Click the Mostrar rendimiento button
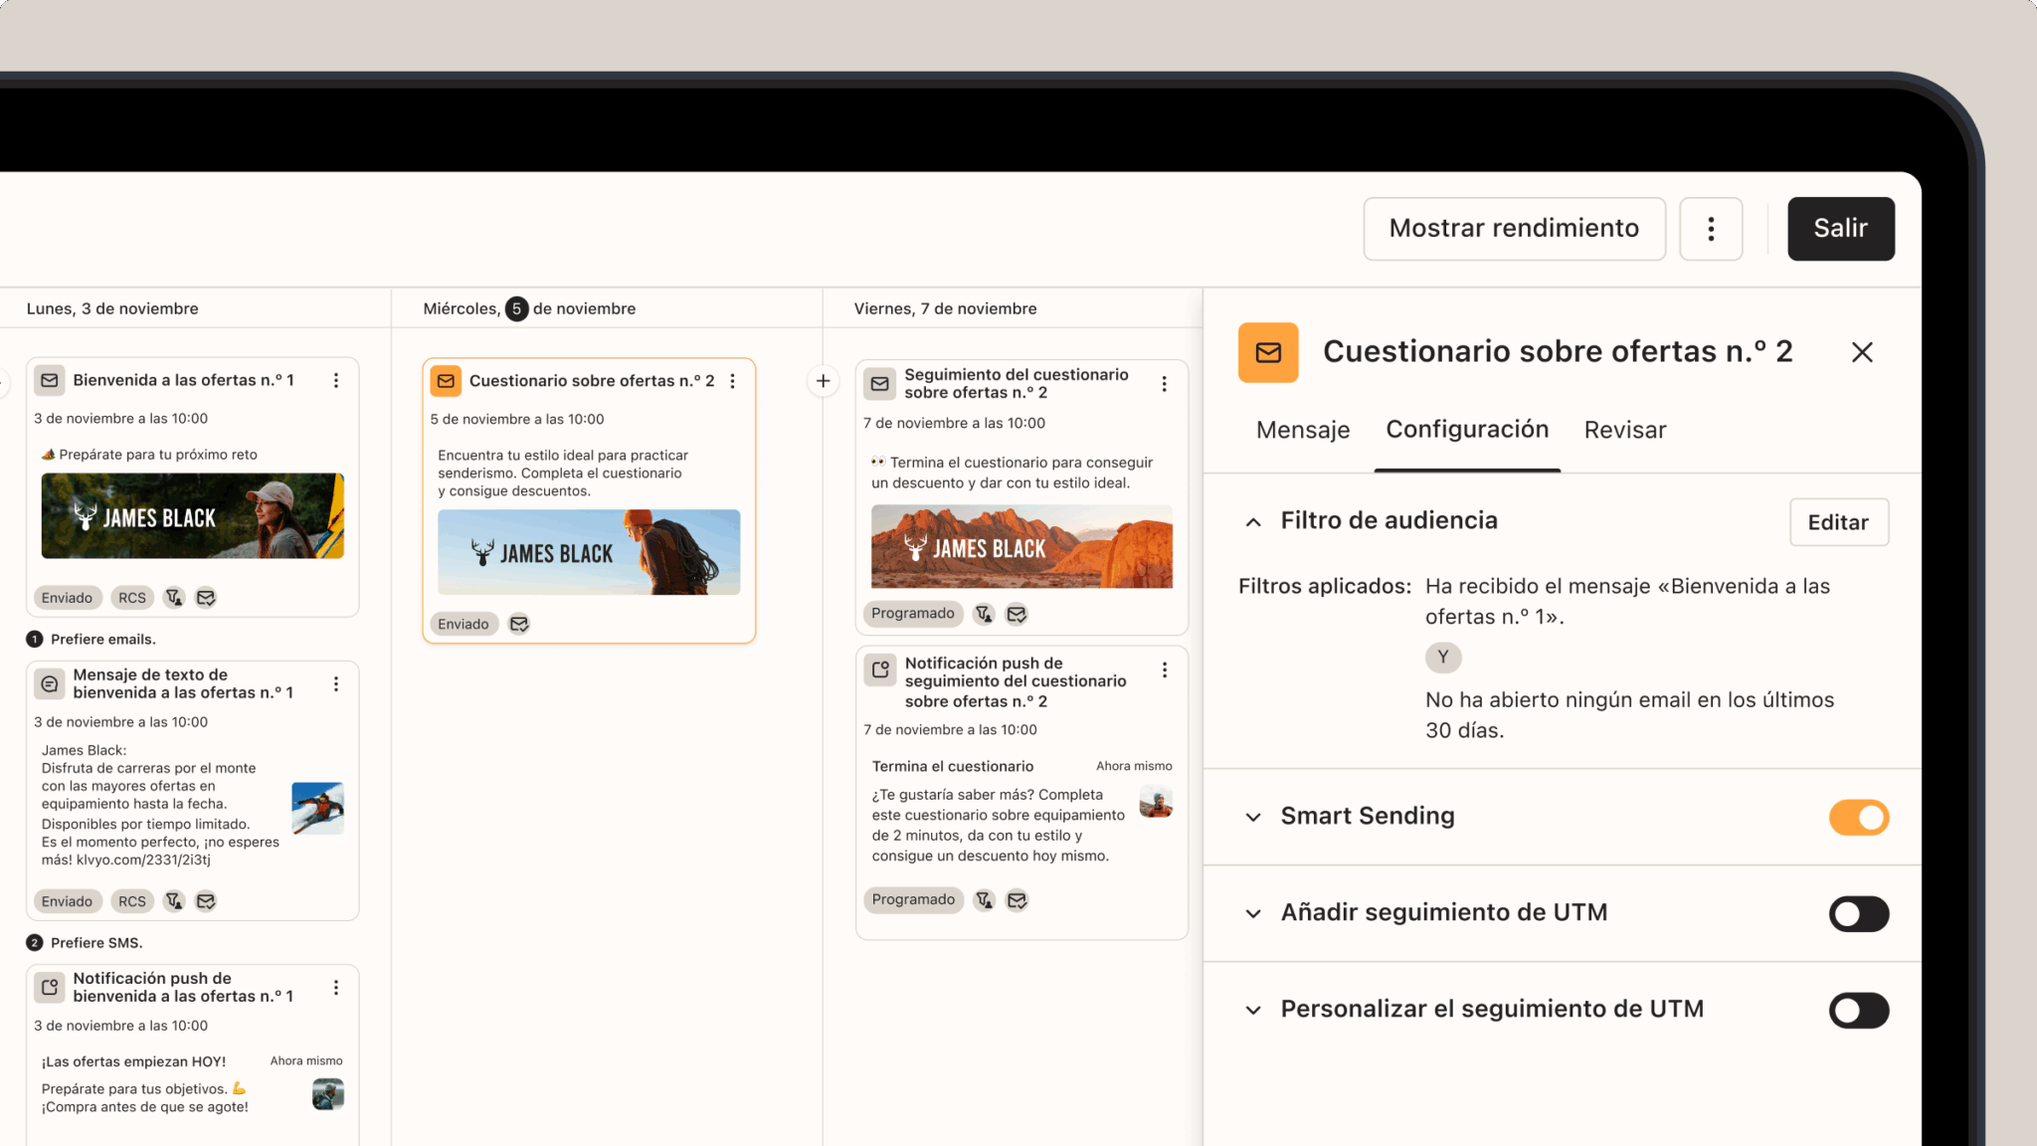 click(1514, 229)
